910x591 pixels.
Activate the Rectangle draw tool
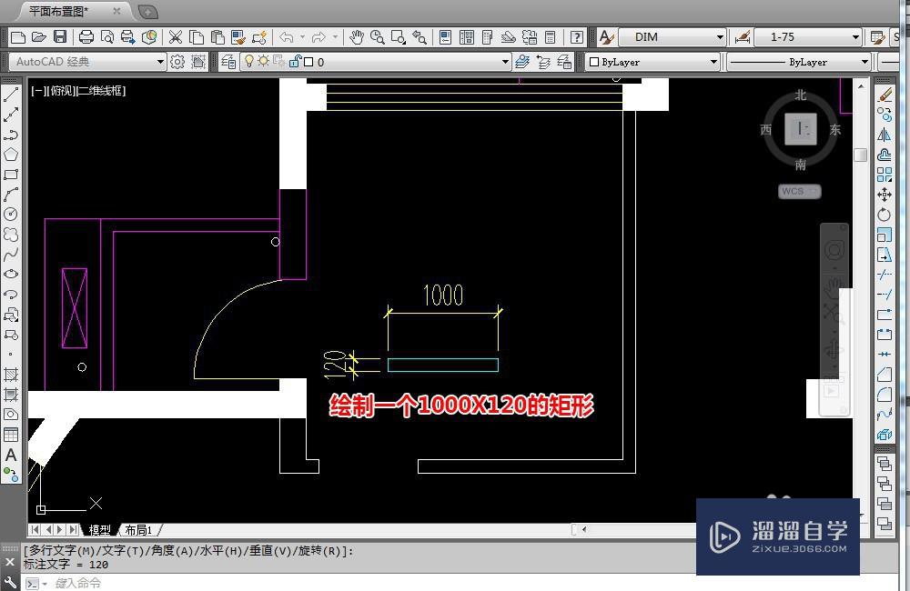click(x=10, y=174)
